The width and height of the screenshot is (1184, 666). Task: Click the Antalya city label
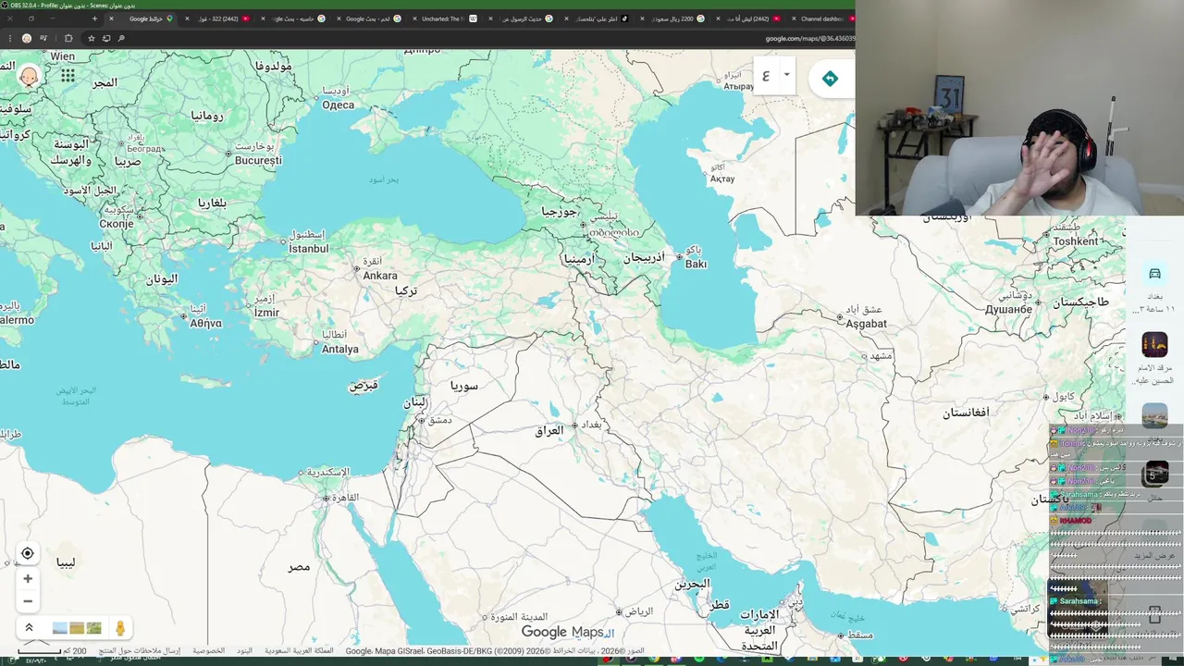(x=339, y=349)
